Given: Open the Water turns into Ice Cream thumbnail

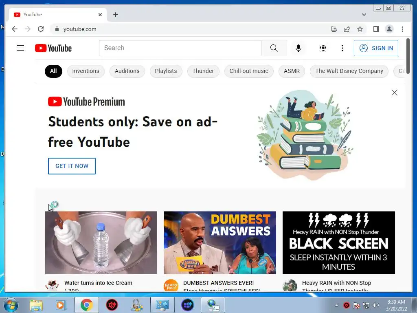Looking at the screenshot, I should 101,243.
